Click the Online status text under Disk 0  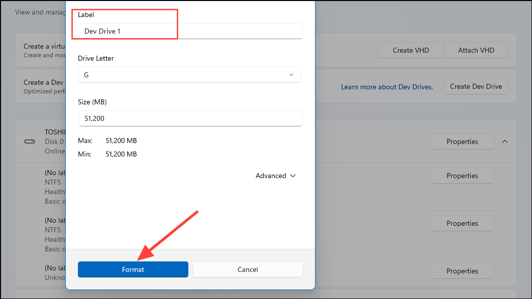pyautogui.click(x=54, y=151)
